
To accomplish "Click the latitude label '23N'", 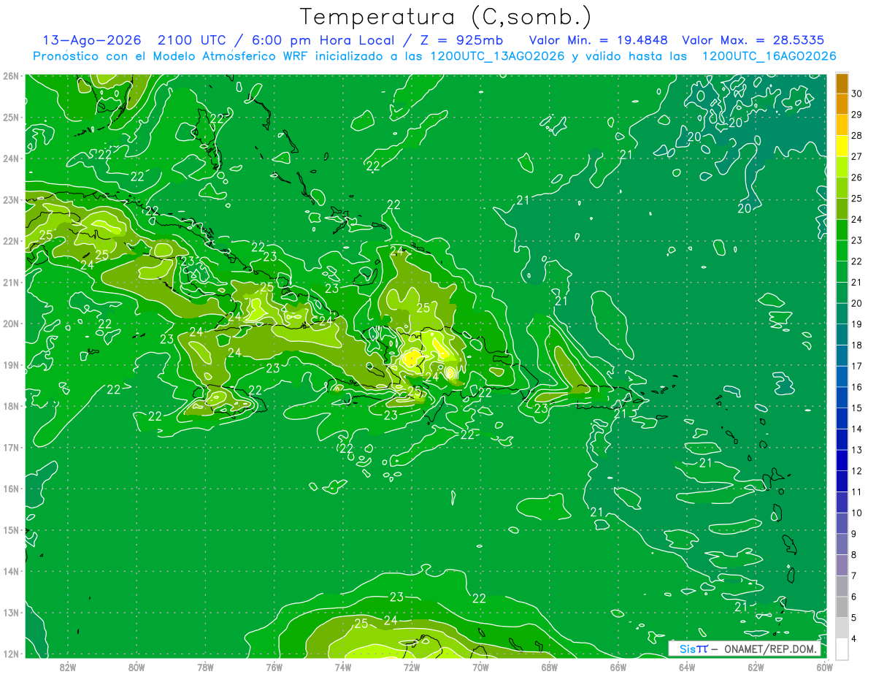I will (10, 199).
